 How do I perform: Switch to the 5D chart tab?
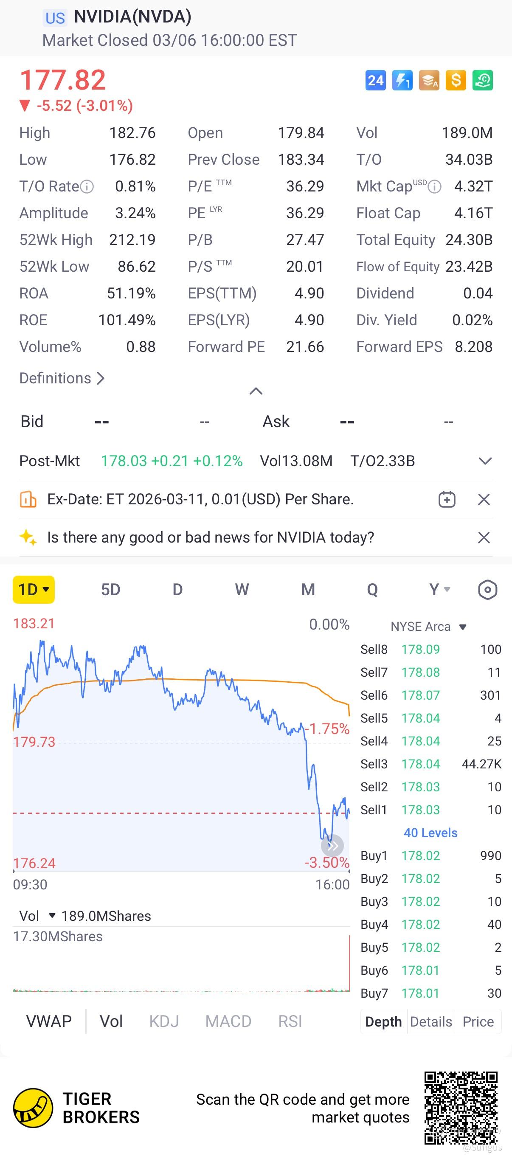111,589
